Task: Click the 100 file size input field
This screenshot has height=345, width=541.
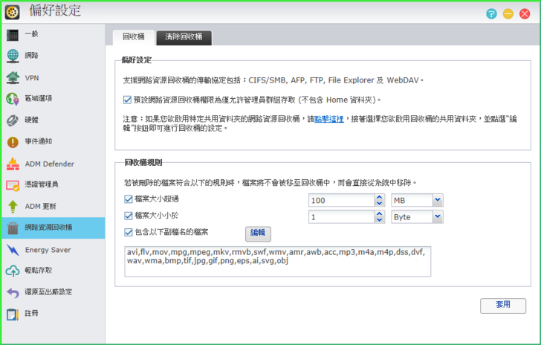Action: 342,200
